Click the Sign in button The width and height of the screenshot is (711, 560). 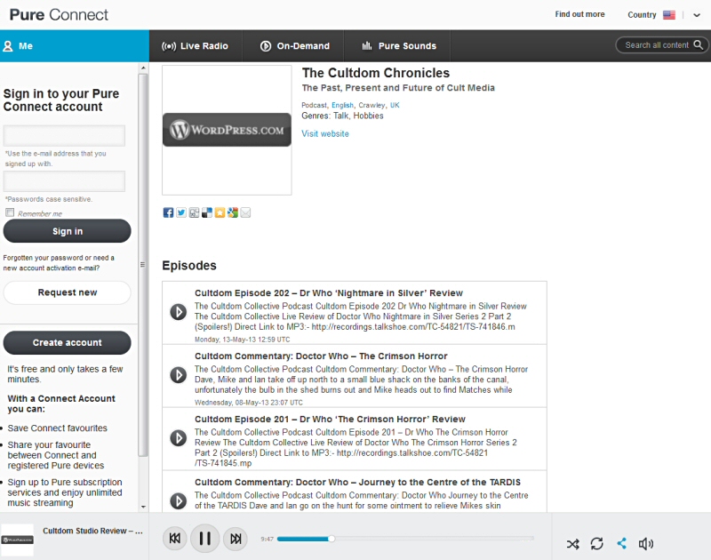click(x=68, y=231)
